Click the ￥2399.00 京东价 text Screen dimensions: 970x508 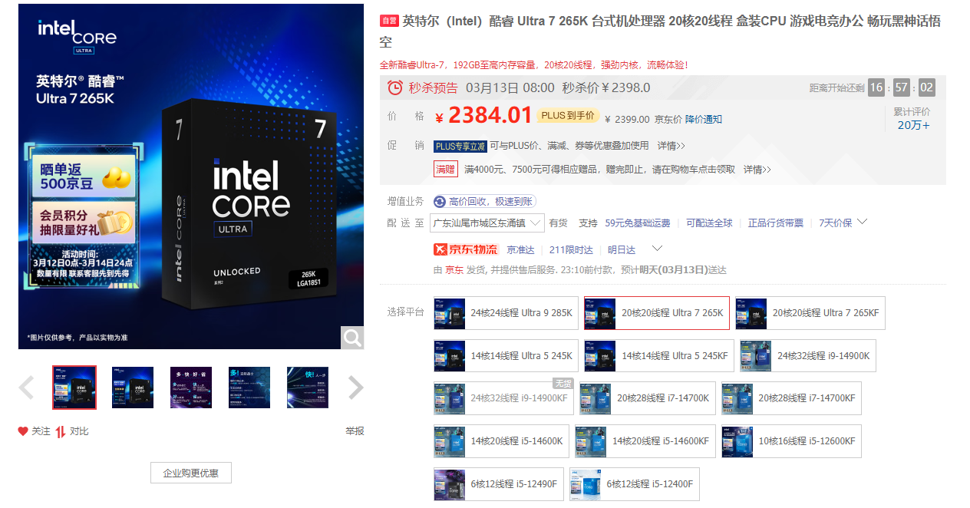(643, 120)
